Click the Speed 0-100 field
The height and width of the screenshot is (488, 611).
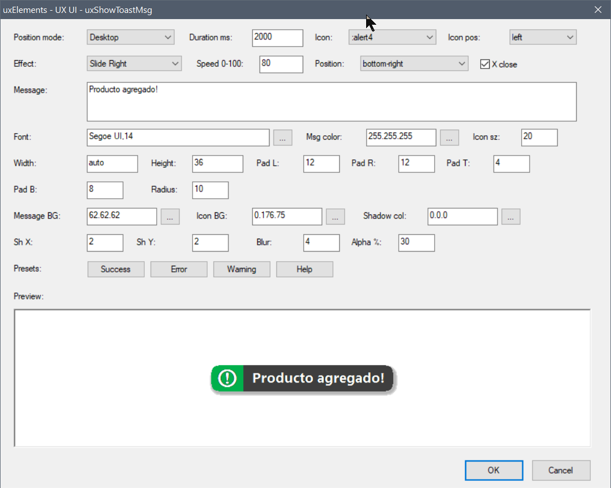[x=281, y=64]
